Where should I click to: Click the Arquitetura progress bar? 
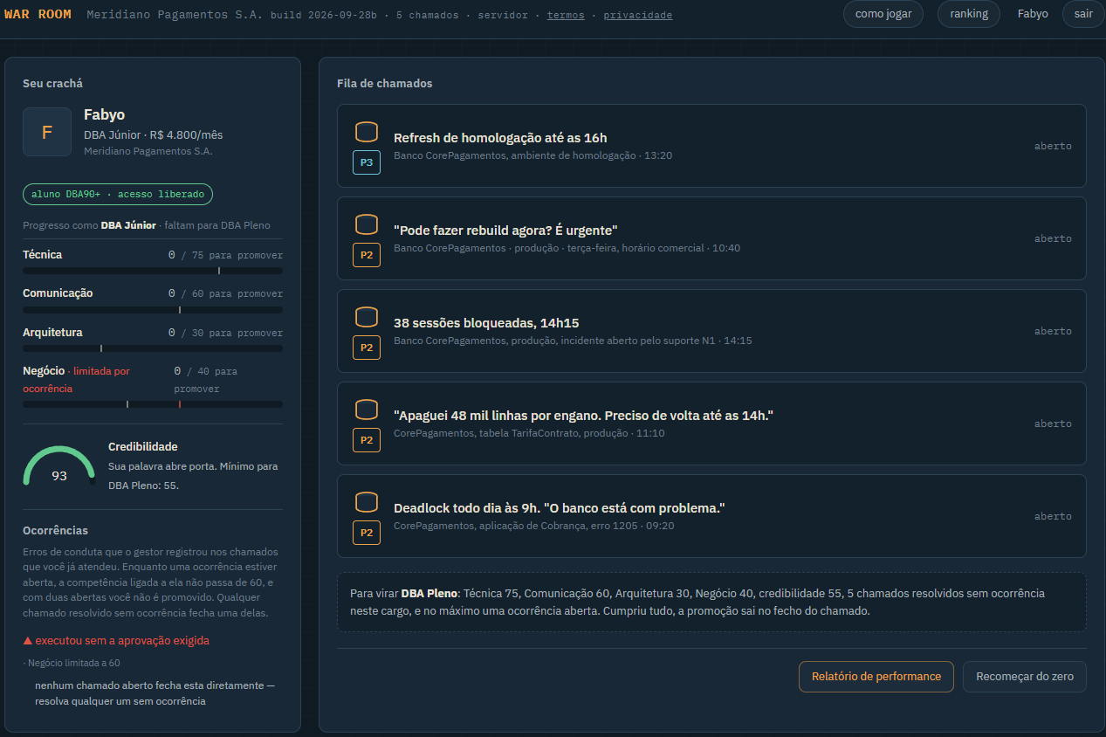tap(153, 348)
